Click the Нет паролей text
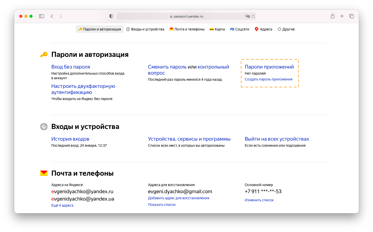Image resolution: width=373 pixels, height=232 pixels. tap(255, 73)
